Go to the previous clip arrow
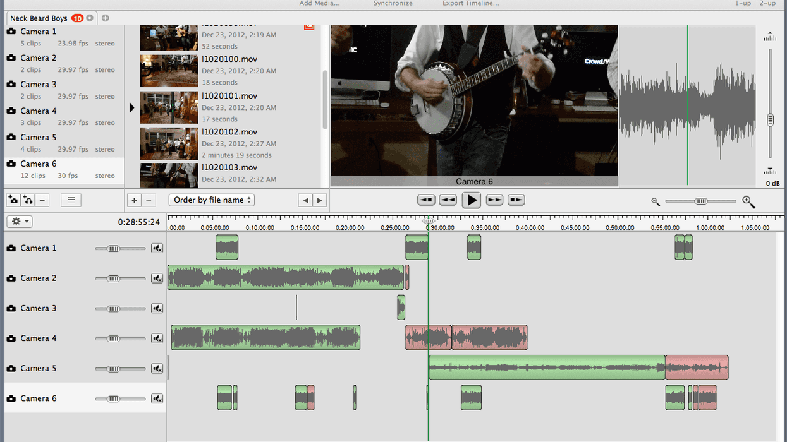The width and height of the screenshot is (787, 442). 306,200
